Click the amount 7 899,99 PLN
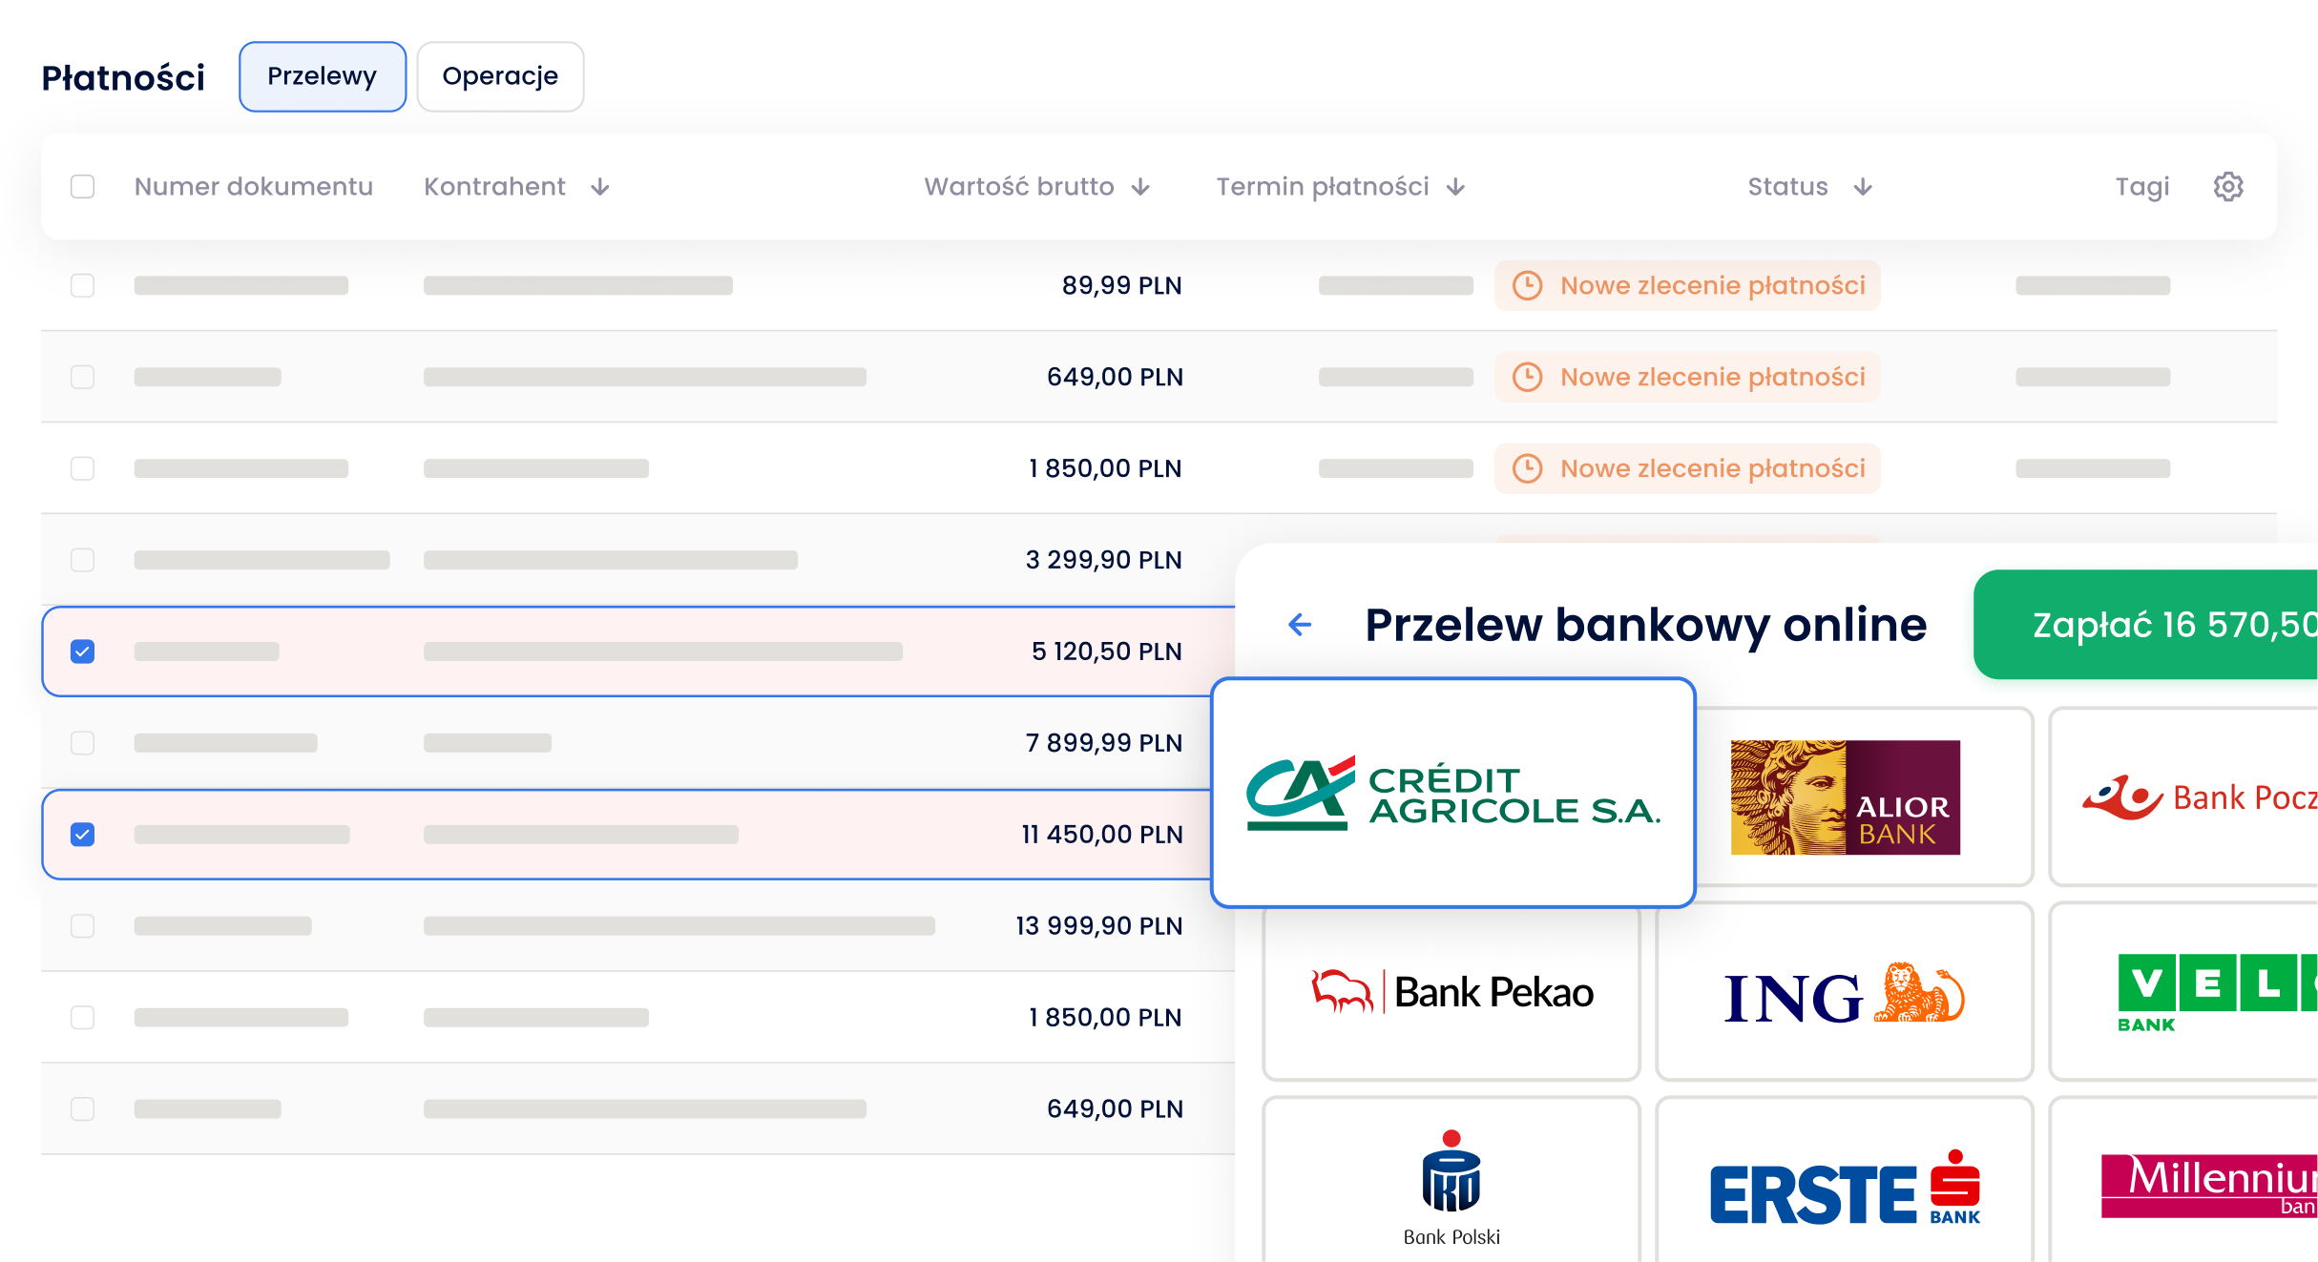 (1104, 743)
